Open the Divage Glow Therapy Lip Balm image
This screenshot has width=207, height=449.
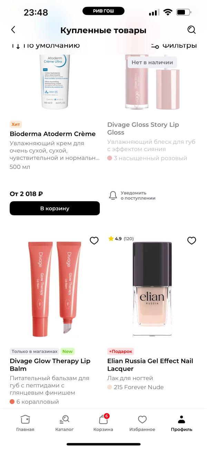[55, 289]
